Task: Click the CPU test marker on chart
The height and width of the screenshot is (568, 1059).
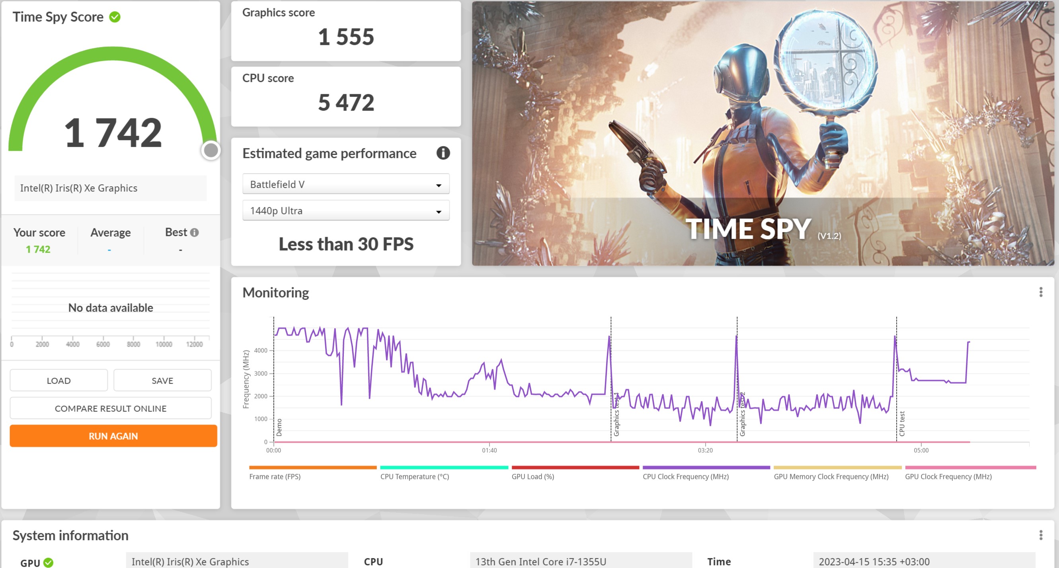Action: pyautogui.click(x=901, y=423)
